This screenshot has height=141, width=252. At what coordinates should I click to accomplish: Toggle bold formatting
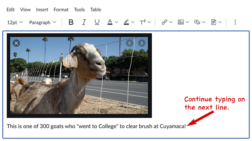point(71,22)
